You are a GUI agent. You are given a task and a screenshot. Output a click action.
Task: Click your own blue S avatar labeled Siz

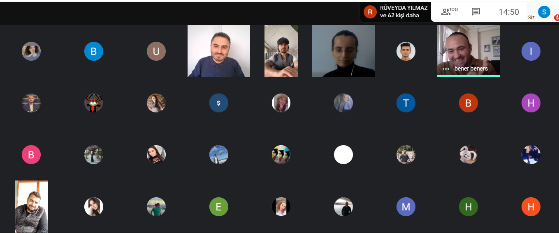544,12
